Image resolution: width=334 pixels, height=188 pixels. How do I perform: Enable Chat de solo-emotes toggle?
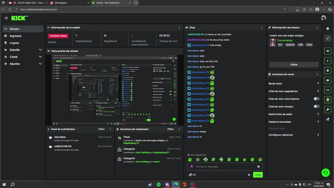(317, 107)
